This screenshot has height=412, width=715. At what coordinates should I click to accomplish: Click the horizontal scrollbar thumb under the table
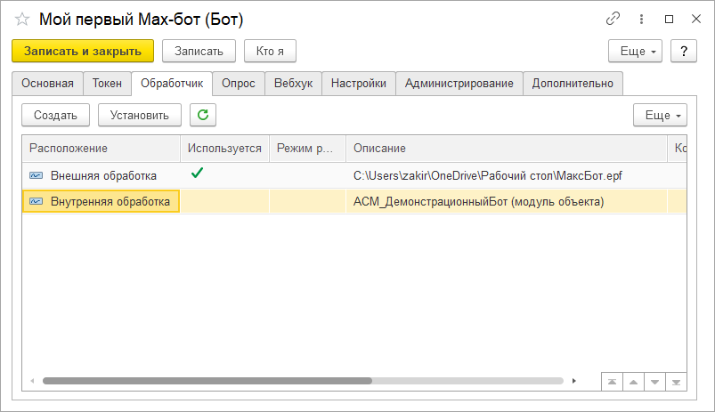point(207,381)
